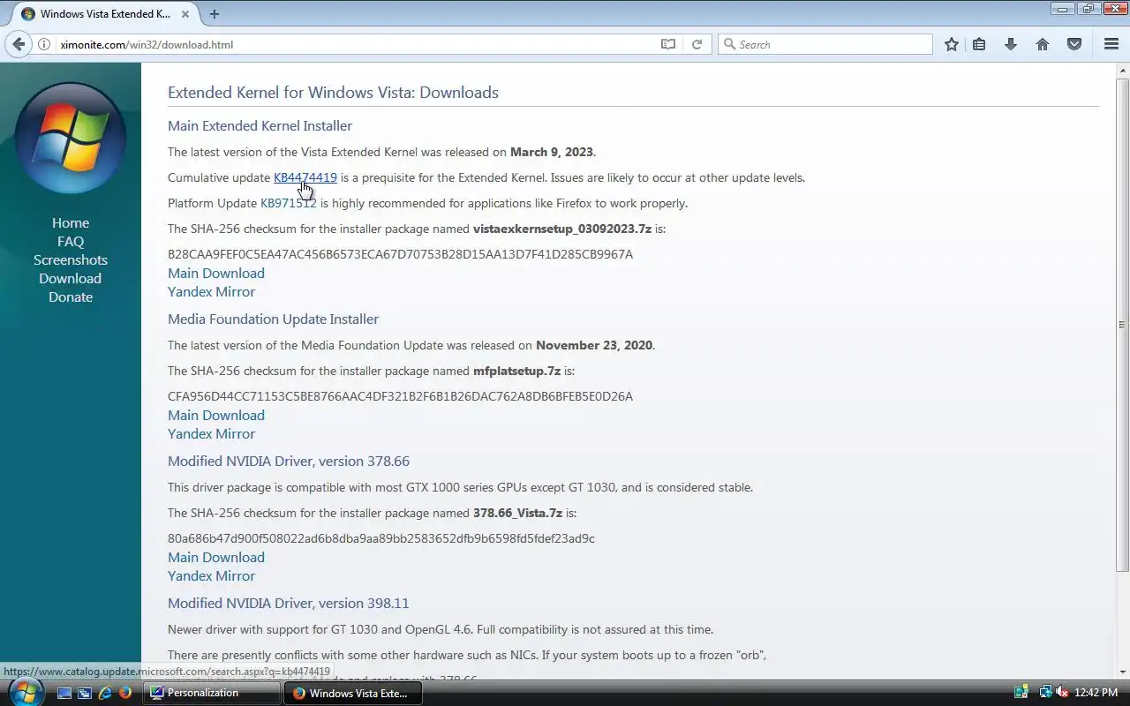Viewport: 1130px width, 706px height.
Task: Click the filename vistaexkernsetup_03092023.7z
Action: coord(562,229)
